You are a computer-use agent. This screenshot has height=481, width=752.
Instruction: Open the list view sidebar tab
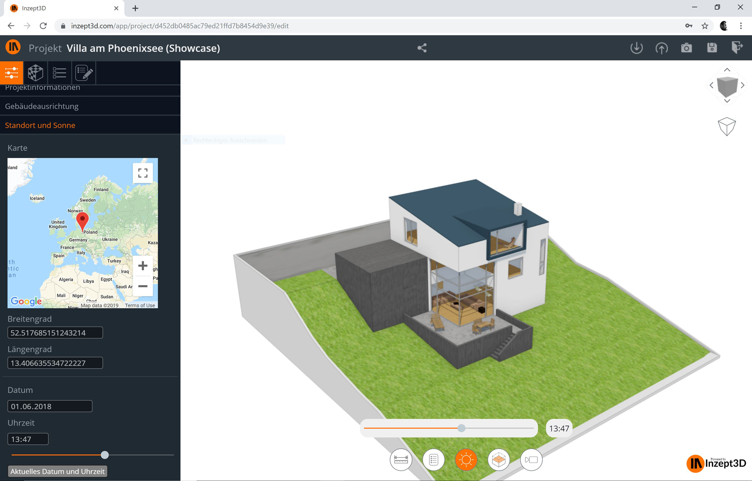pos(59,72)
